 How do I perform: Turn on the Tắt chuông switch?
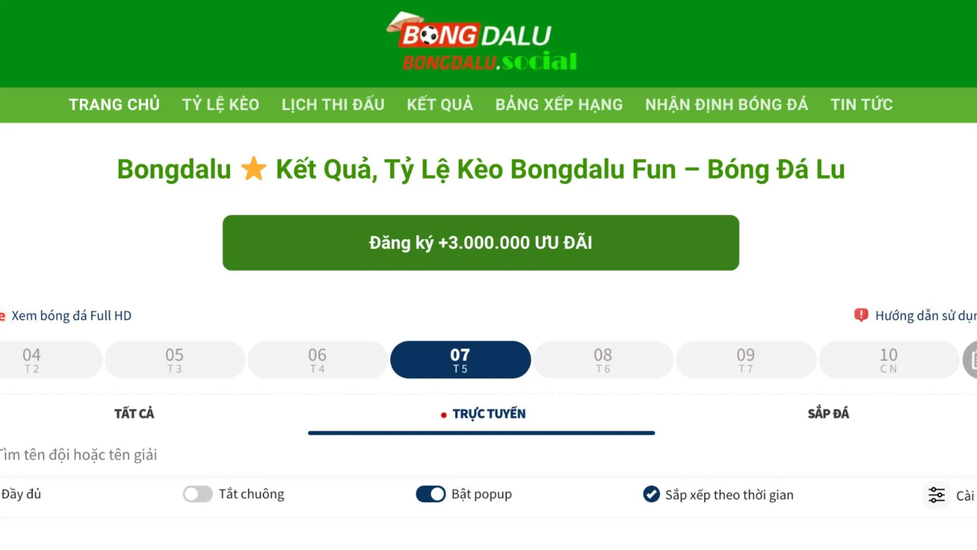pos(197,494)
